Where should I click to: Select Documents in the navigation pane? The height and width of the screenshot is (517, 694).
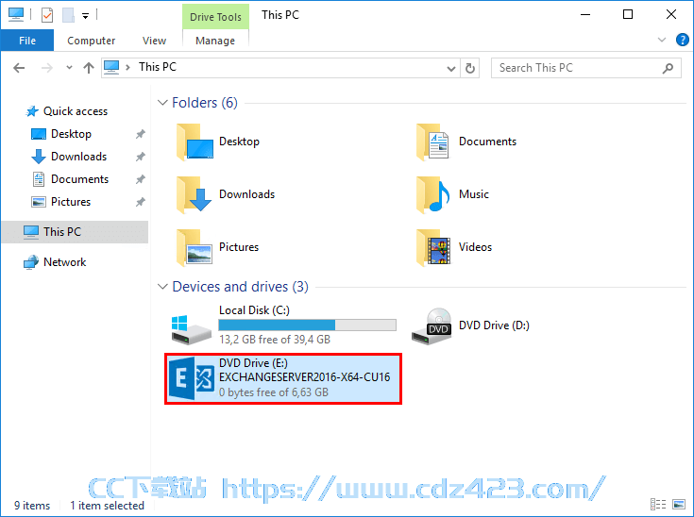pyautogui.click(x=79, y=179)
